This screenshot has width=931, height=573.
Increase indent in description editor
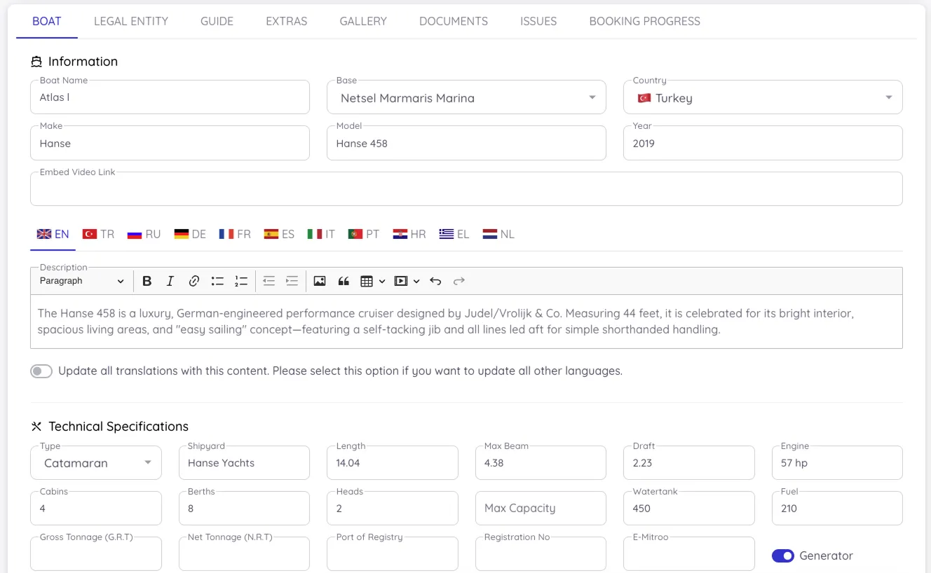[x=292, y=281]
